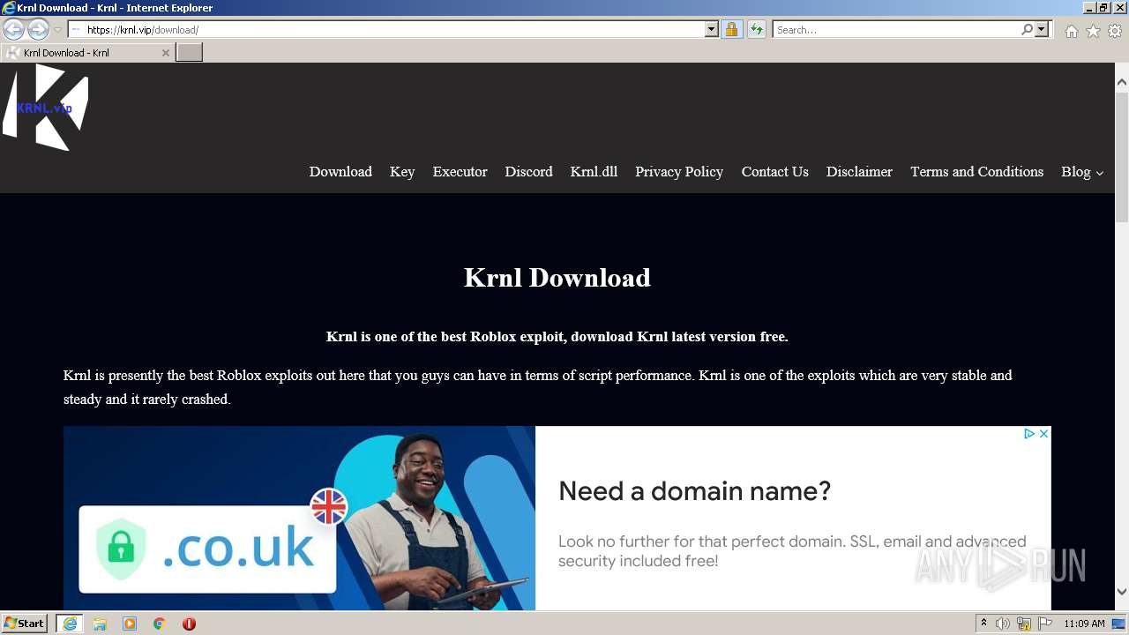Open the media player taskbar icon
The height and width of the screenshot is (635, 1129).
[x=130, y=624]
